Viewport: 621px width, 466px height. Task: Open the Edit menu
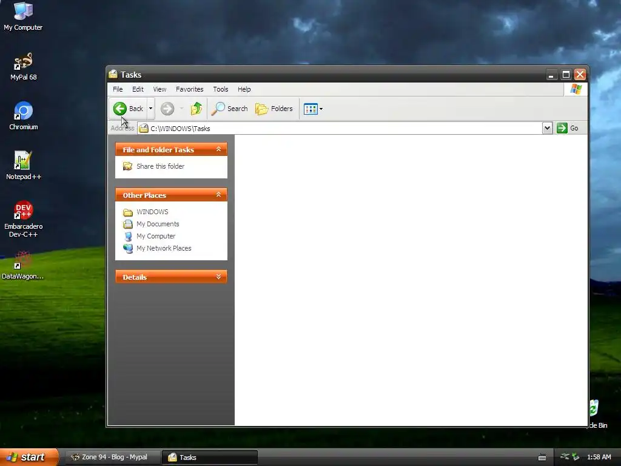coord(138,89)
